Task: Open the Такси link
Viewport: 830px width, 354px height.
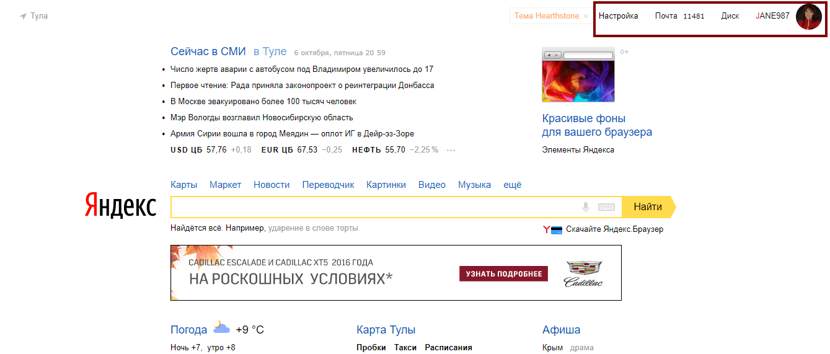Action: 405,348
